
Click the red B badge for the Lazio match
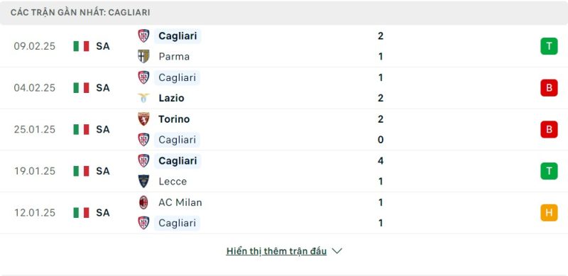pos(549,88)
